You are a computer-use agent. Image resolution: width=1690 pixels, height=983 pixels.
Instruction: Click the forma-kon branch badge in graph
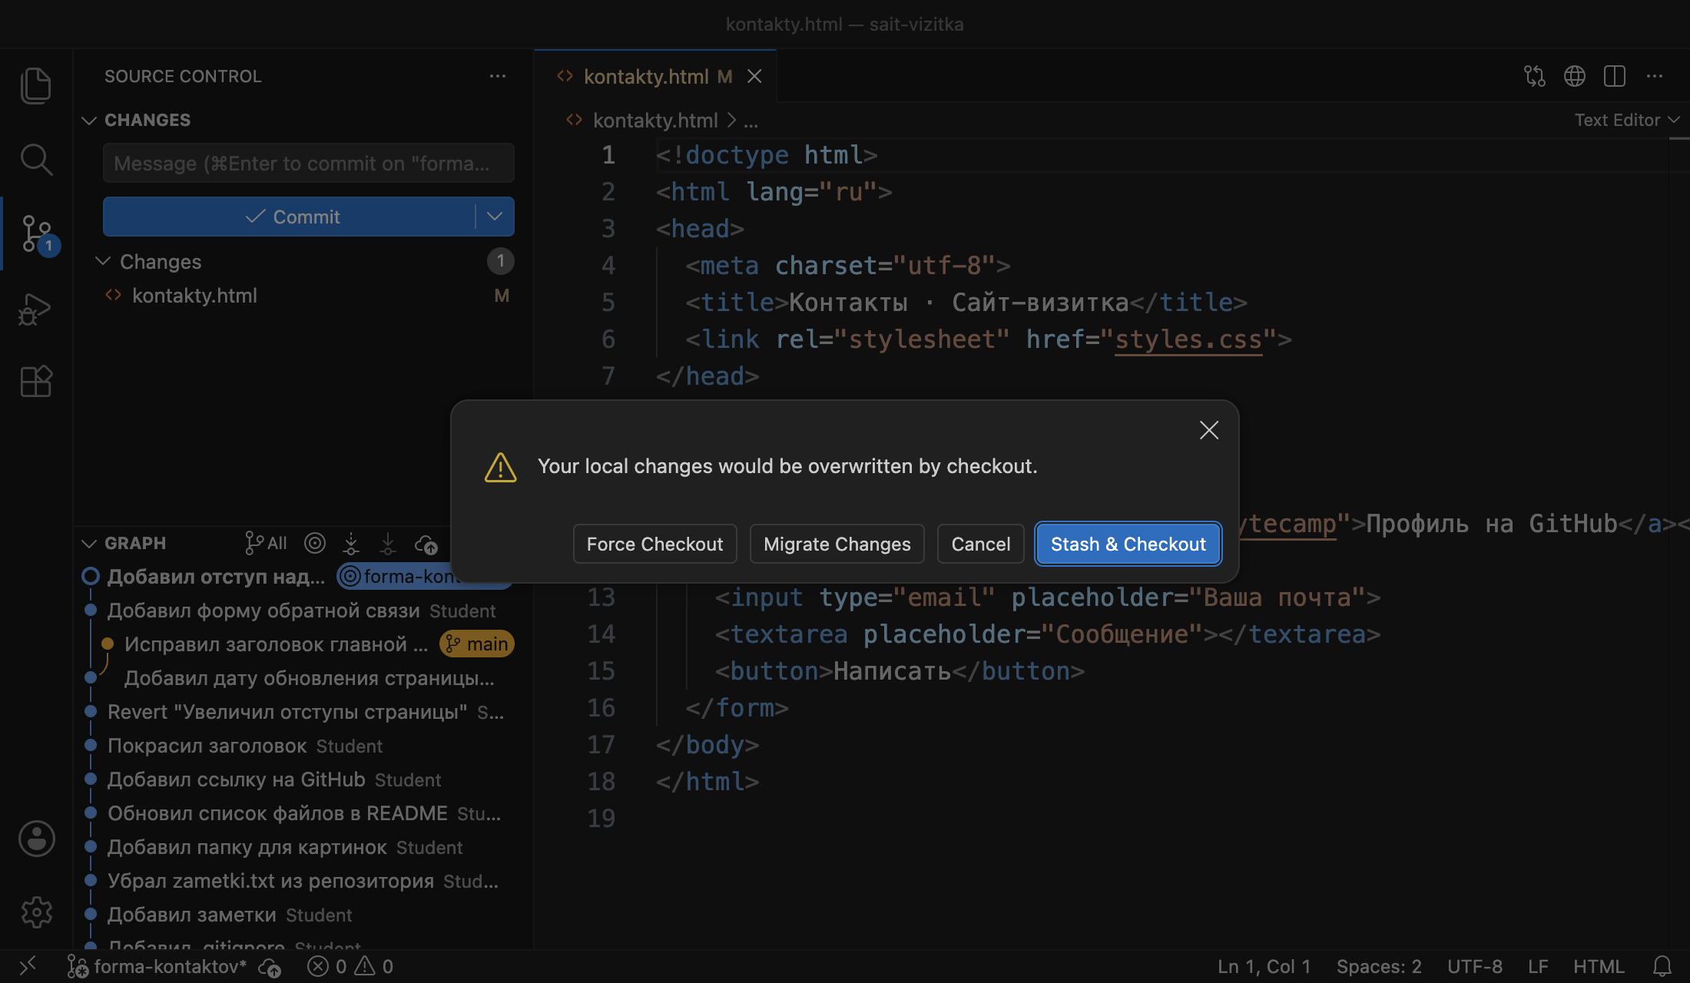(398, 577)
